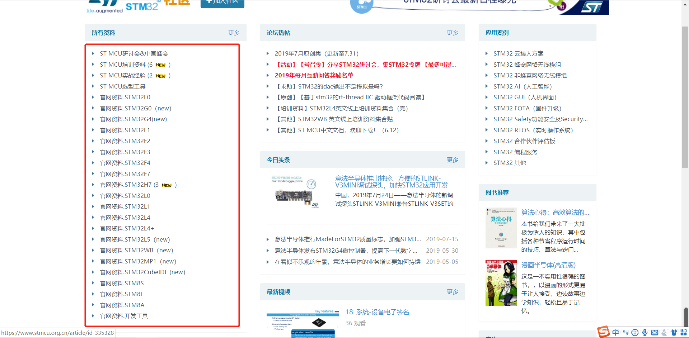Open 【培训资料】STM32L4英文线上培训 post
The height and width of the screenshot is (338, 689).
(x=341, y=108)
